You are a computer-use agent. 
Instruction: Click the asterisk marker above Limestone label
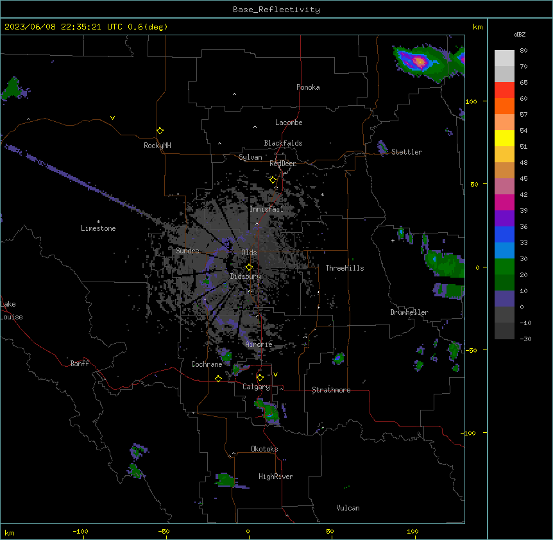[x=98, y=221]
